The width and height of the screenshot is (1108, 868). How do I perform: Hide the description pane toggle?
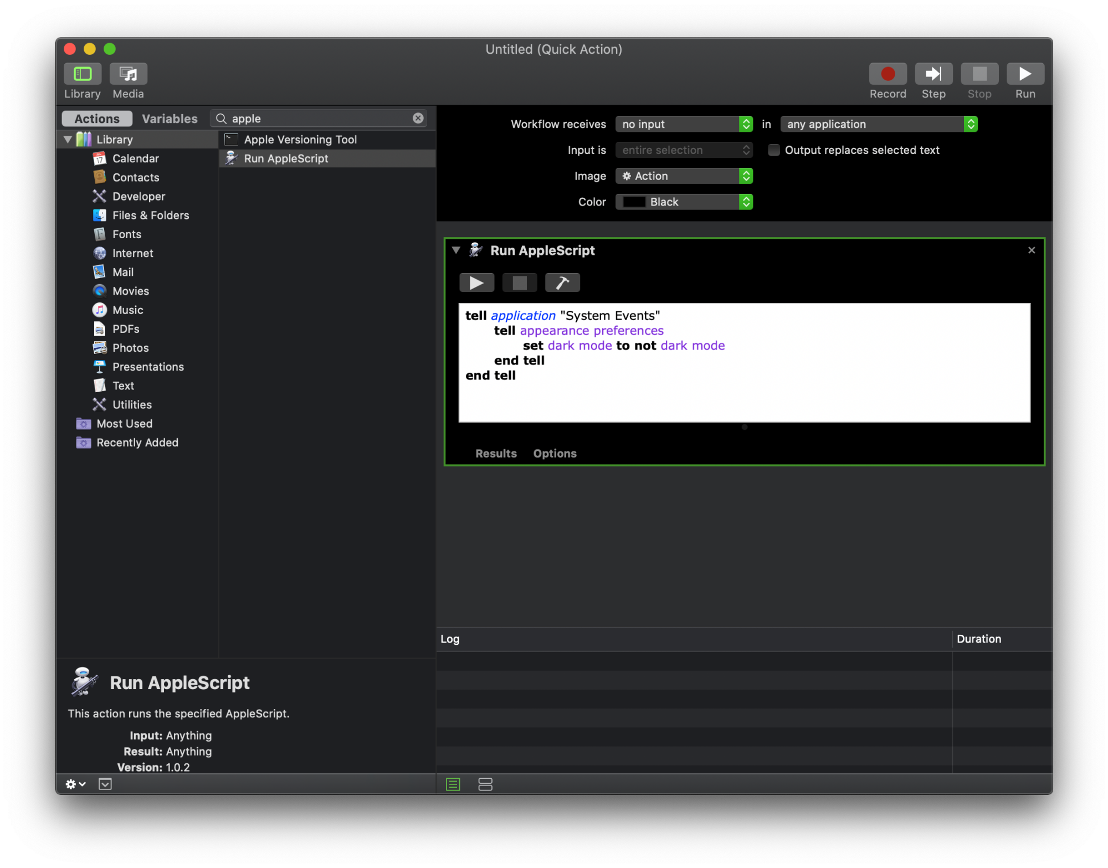pyautogui.click(x=105, y=784)
